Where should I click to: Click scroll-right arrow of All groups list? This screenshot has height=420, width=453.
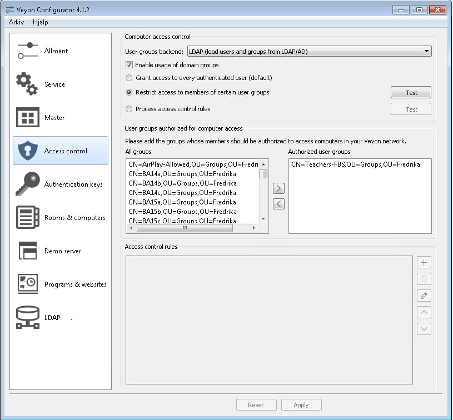coord(253,228)
